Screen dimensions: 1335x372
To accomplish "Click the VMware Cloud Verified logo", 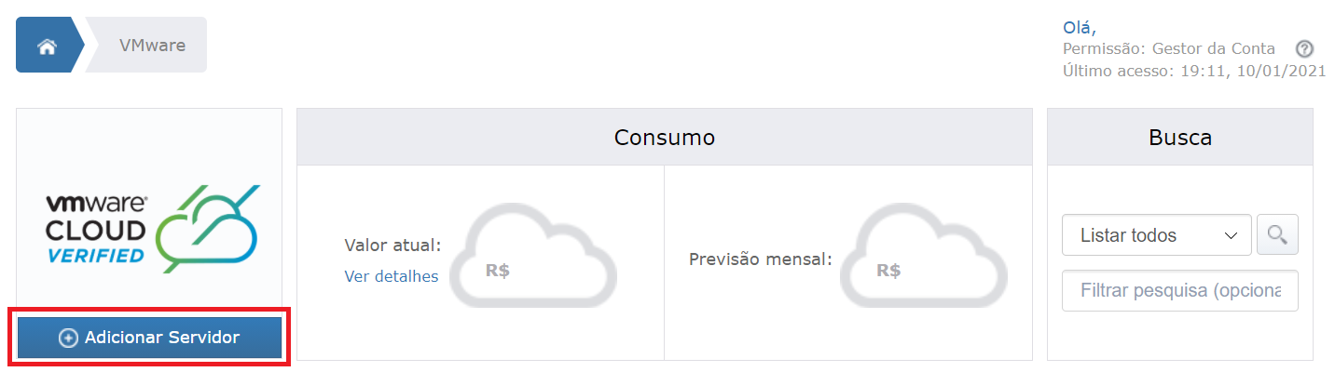I will tap(152, 229).
